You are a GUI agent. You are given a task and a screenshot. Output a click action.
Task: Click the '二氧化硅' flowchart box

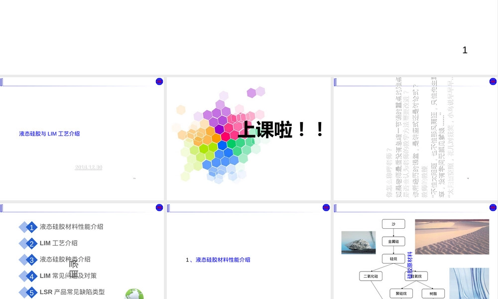tap(371, 276)
